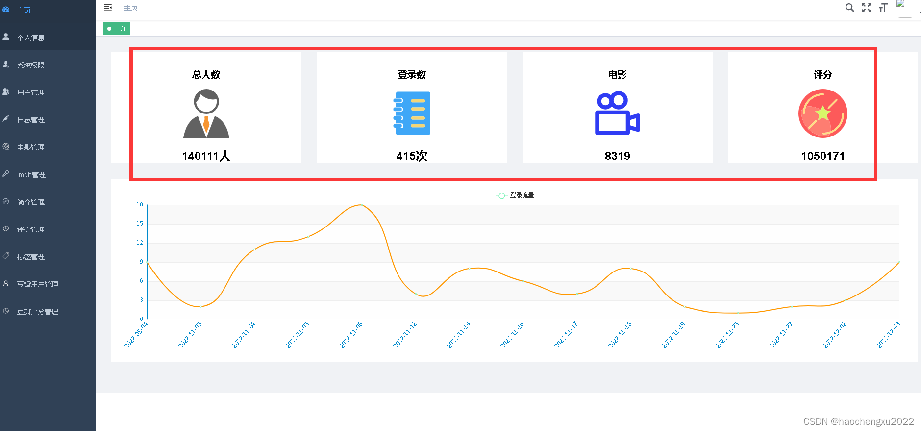Click the blue notebook login count icon
This screenshot has height=431, width=921.
coord(412,113)
